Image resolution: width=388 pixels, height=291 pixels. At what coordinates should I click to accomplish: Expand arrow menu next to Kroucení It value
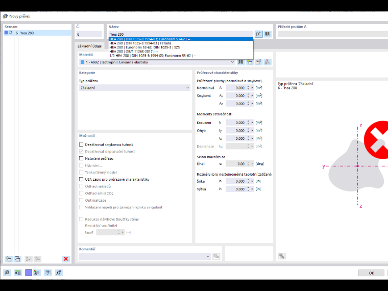click(252, 123)
